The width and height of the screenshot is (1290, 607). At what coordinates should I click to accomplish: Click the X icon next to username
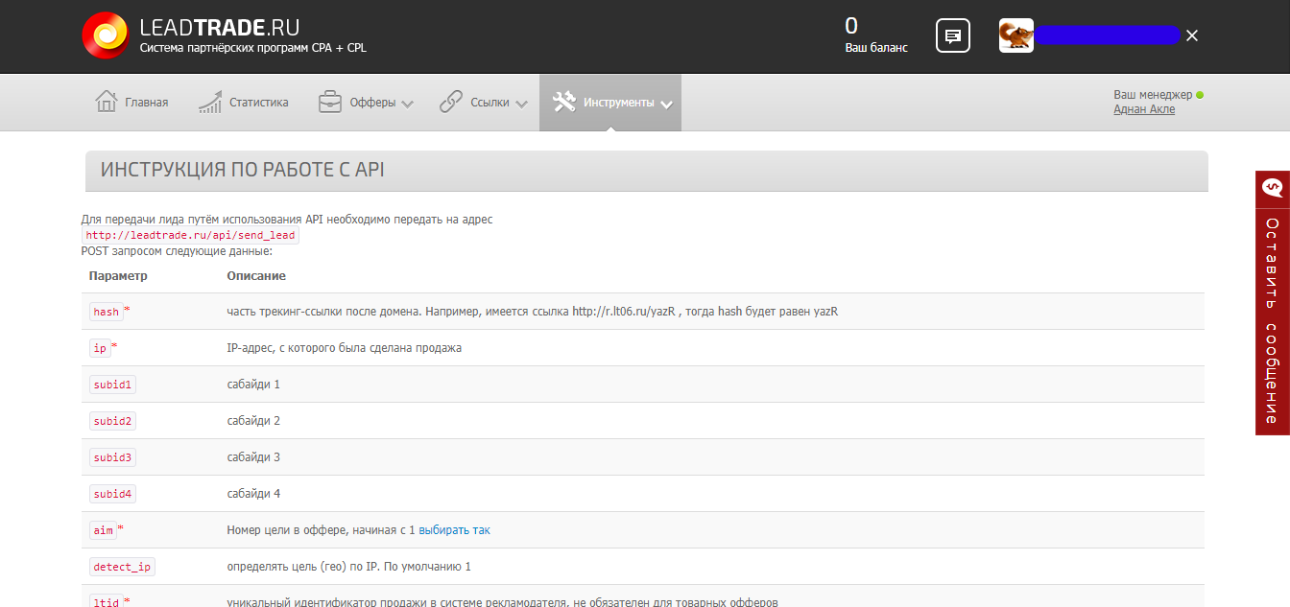pos(1192,35)
